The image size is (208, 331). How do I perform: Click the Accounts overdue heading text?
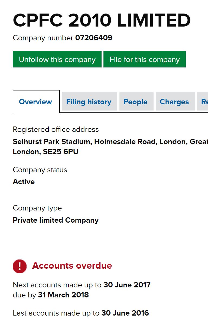[x=72, y=265]
